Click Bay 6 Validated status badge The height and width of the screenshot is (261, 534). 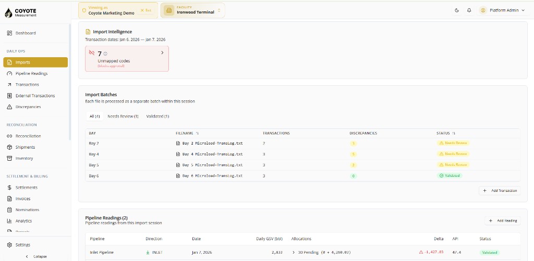(450, 176)
